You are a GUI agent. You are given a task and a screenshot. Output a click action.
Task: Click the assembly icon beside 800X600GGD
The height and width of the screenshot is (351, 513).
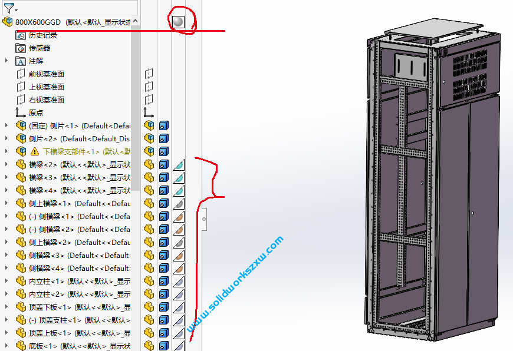pyautogui.click(x=8, y=20)
